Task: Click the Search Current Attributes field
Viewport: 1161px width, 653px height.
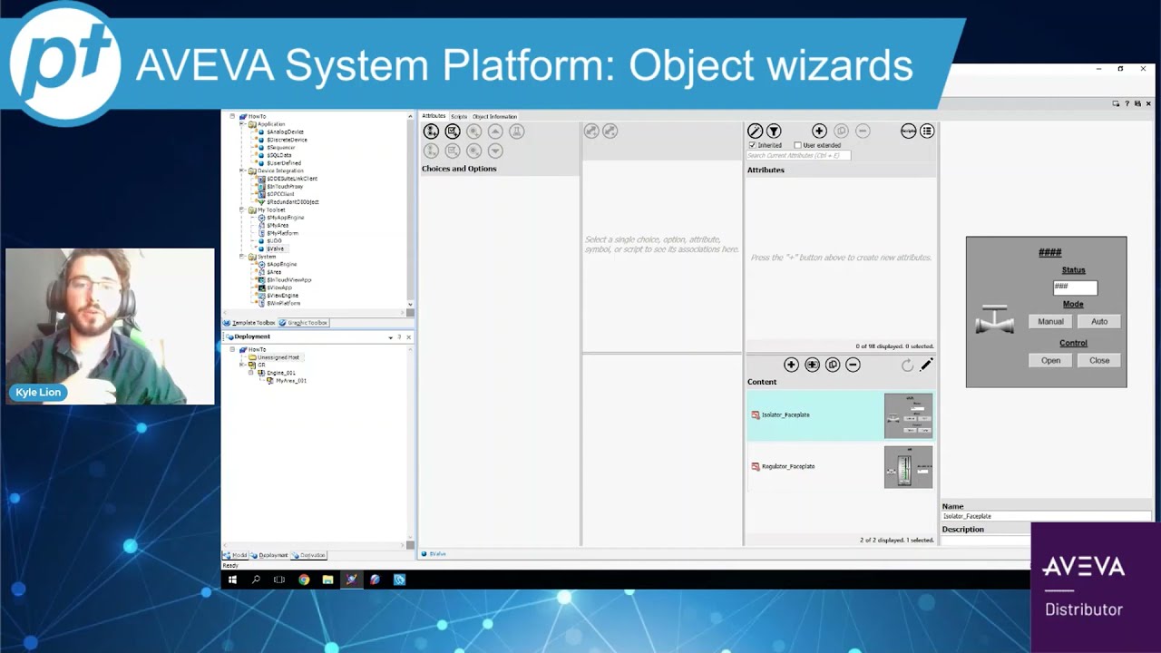Action: pyautogui.click(x=798, y=155)
